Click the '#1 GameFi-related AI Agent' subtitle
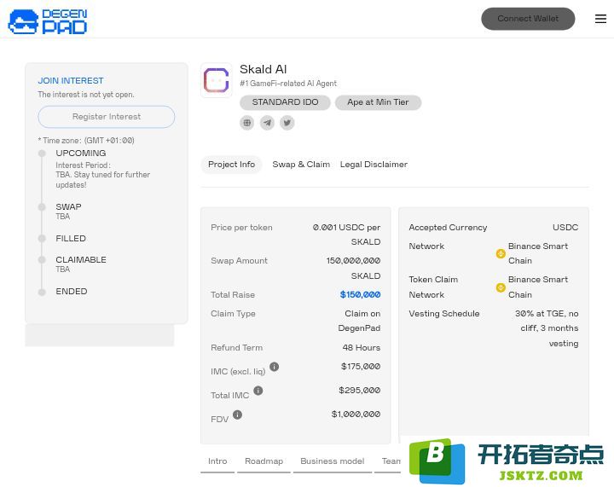Viewport: 614px width, 487px height. [x=288, y=84]
